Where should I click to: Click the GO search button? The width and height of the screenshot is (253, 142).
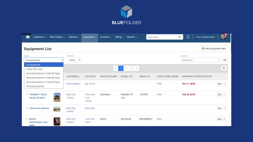click(225, 60)
